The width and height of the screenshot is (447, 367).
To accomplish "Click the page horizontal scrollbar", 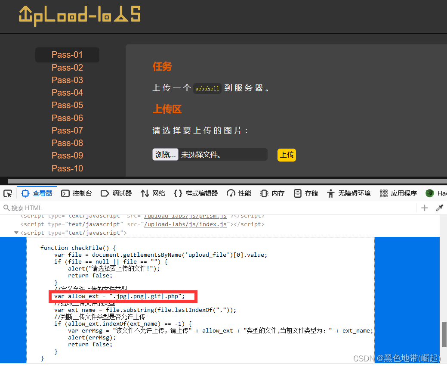I will click(x=228, y=181).
